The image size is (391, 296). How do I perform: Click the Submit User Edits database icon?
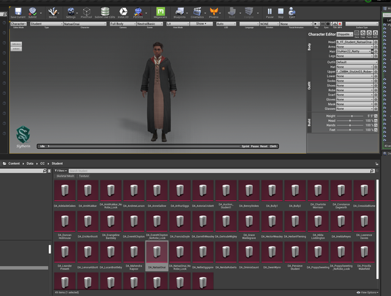pyautogui.click(x=105, y=13)
